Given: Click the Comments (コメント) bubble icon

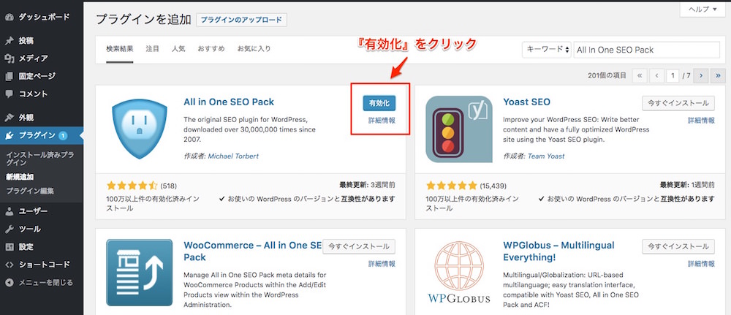Looking at the screenshot, I should (x=9, y=94).
